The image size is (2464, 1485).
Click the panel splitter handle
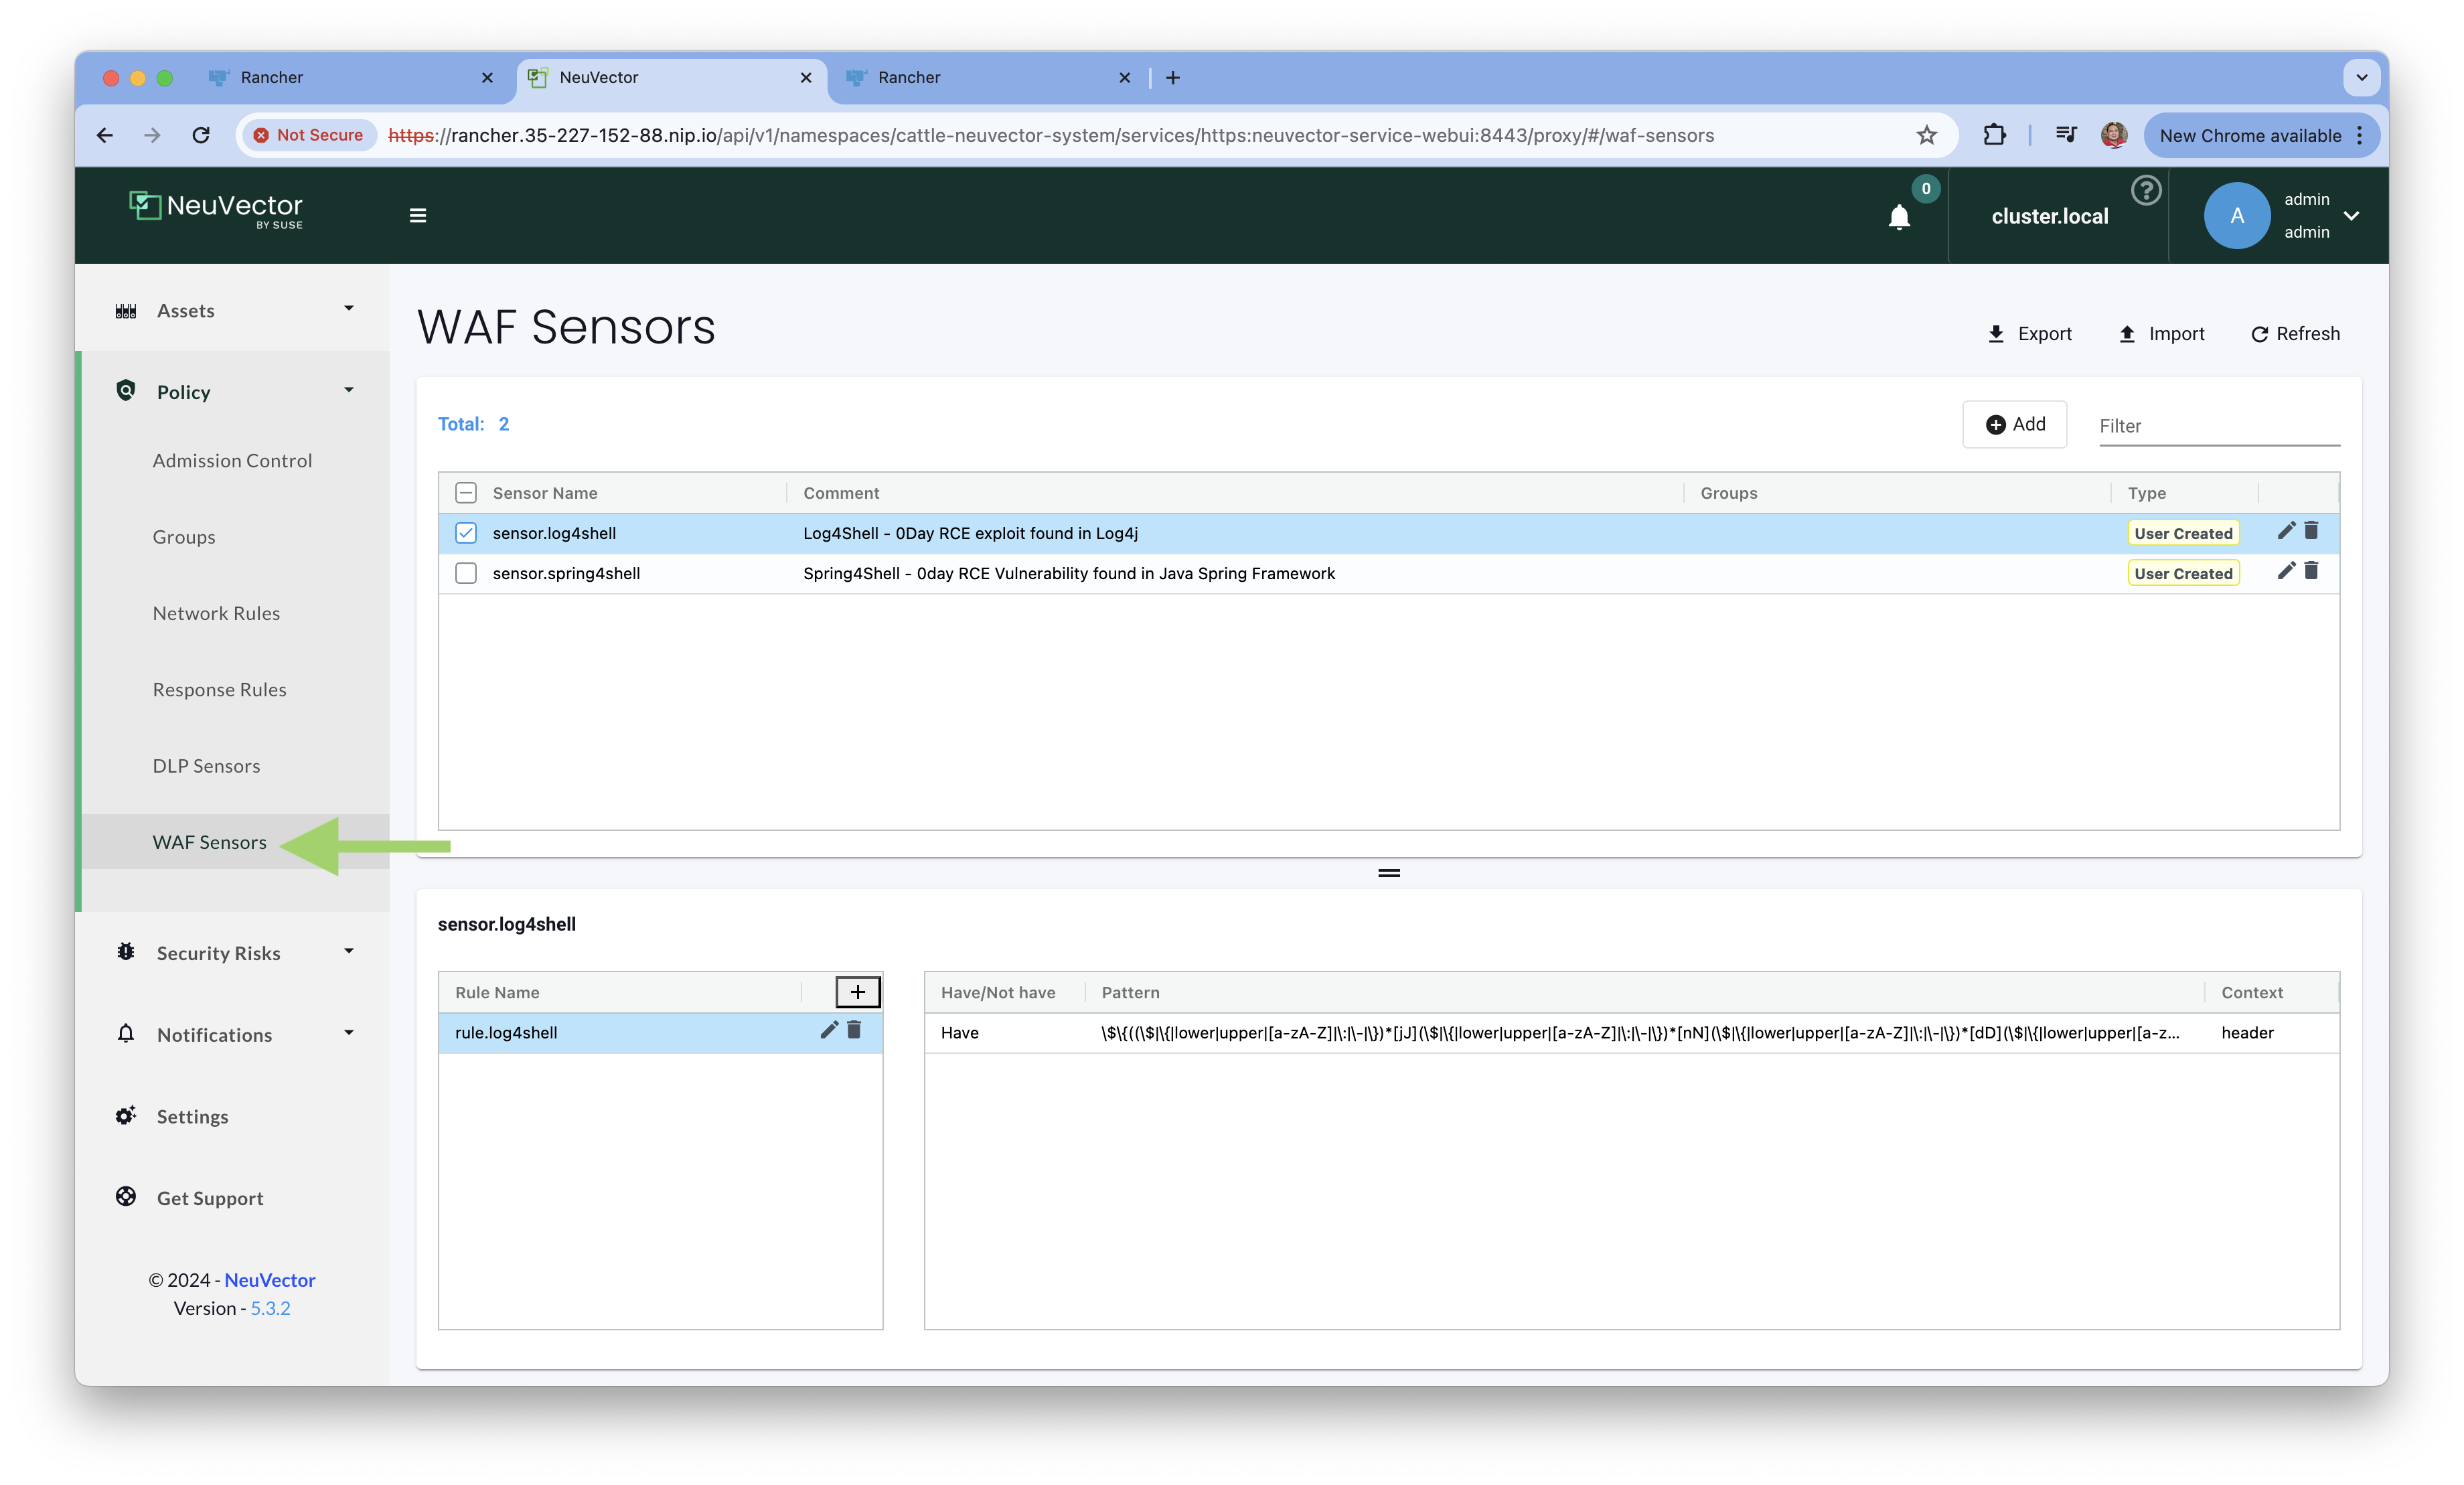pos(1389,873)
